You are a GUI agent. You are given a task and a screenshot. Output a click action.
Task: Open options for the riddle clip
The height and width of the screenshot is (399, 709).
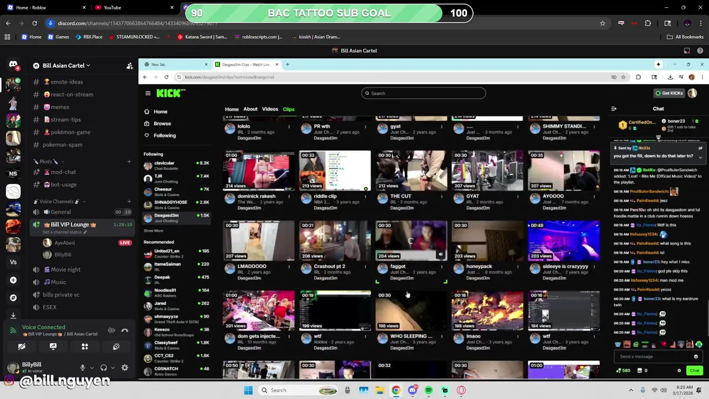pos(366,197)
